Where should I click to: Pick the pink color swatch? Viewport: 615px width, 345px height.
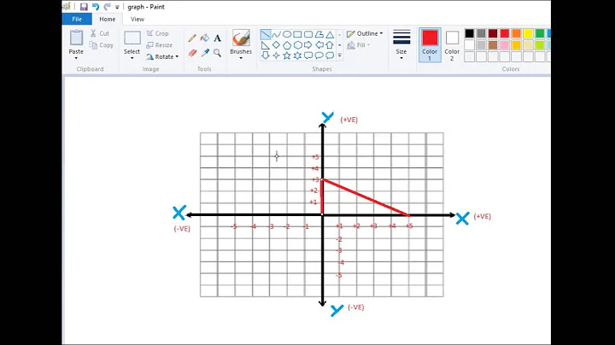(x=505, y=45)
